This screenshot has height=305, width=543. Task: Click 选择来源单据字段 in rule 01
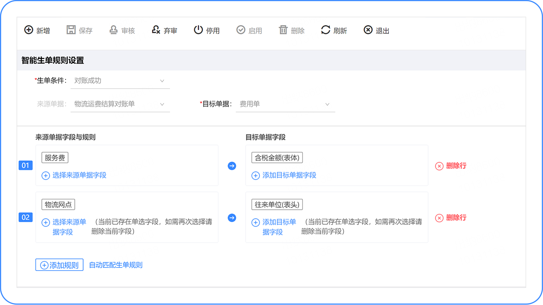click(74, 175)
